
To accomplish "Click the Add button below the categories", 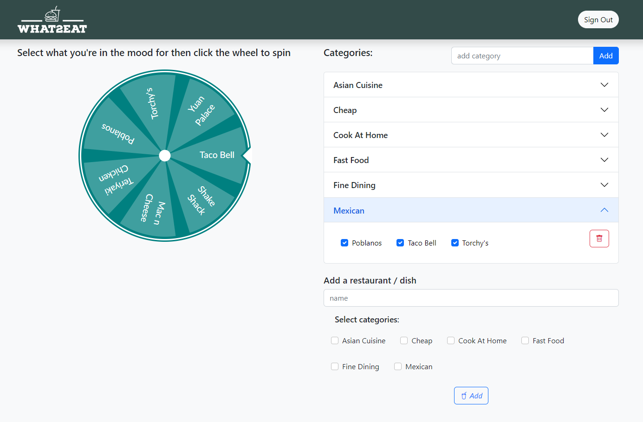I will point(471,396).
